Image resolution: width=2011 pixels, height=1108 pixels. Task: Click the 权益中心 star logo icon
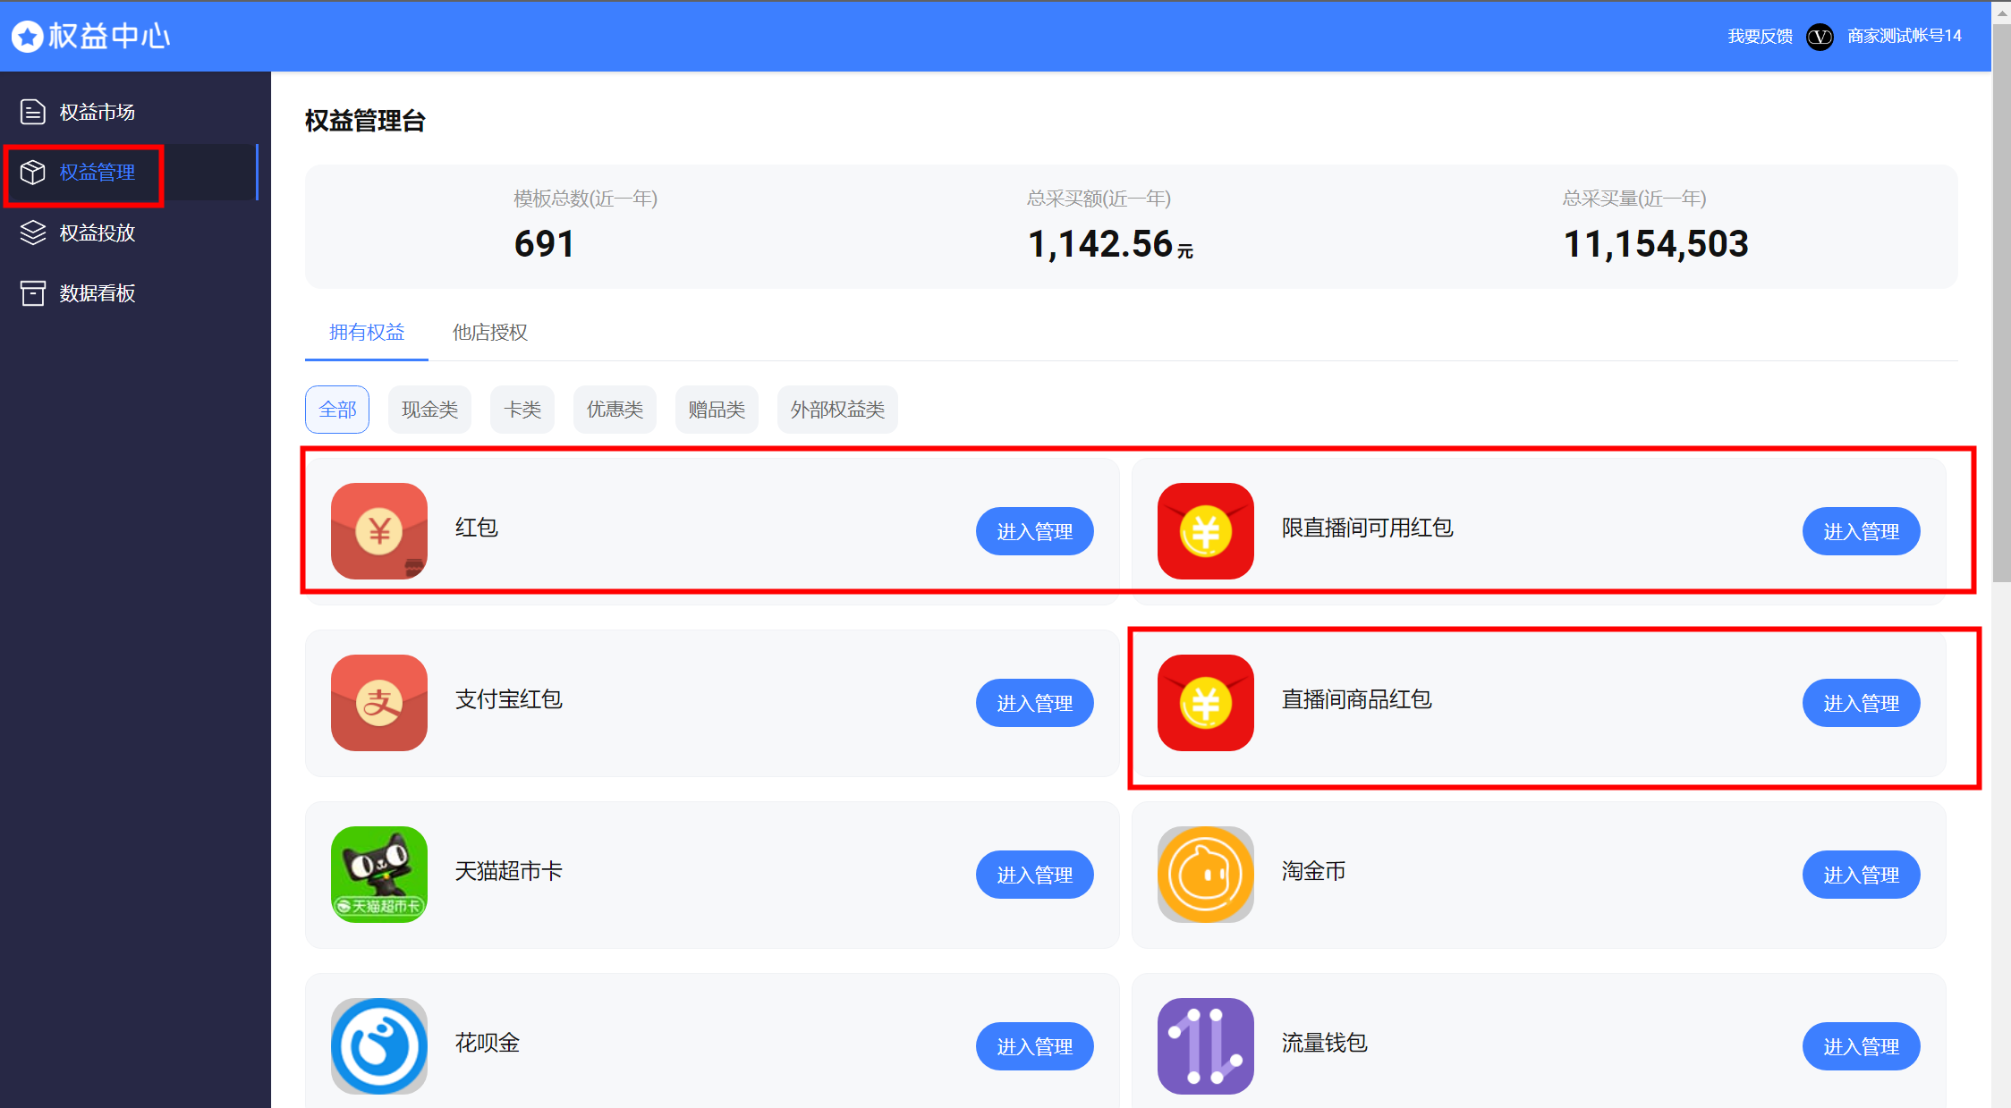coord(27,37)
